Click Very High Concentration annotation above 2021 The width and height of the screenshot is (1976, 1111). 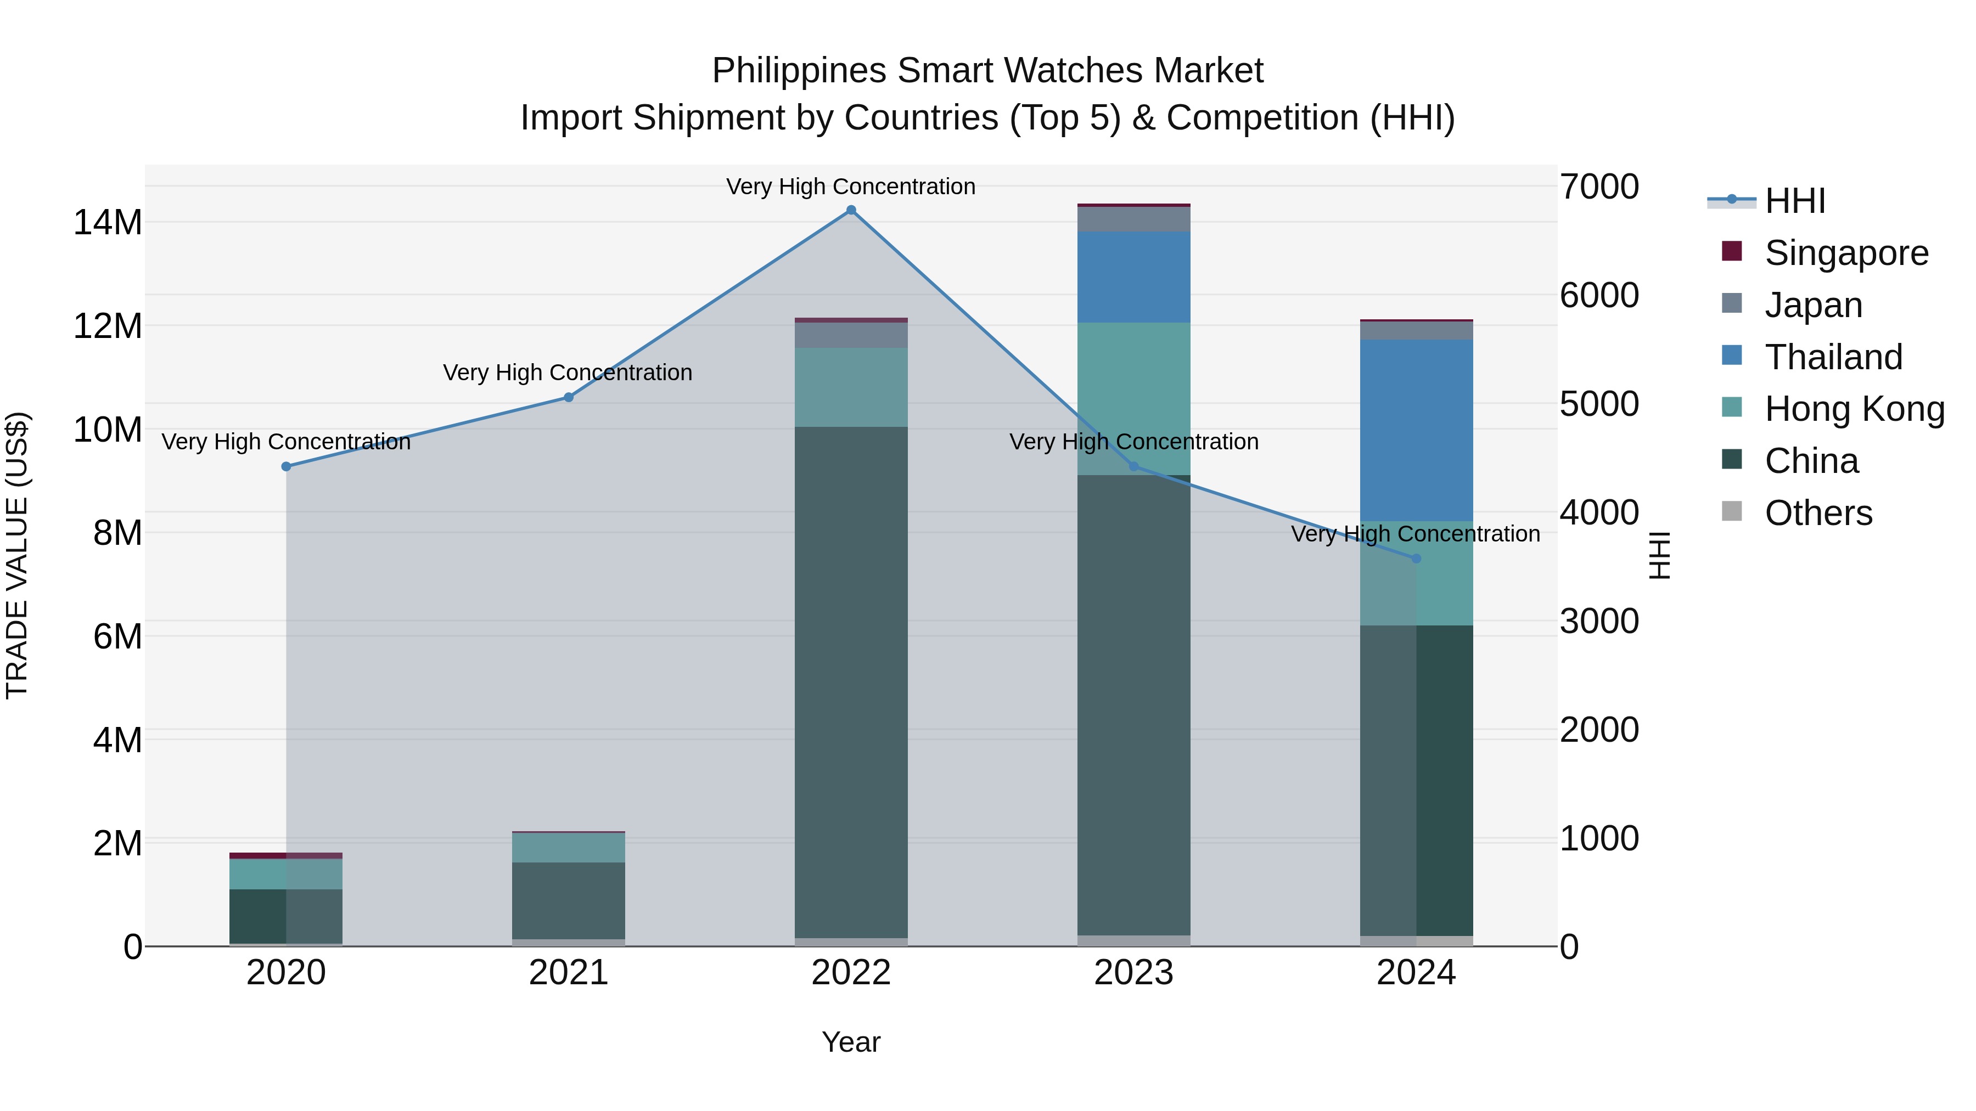point(568,373)
